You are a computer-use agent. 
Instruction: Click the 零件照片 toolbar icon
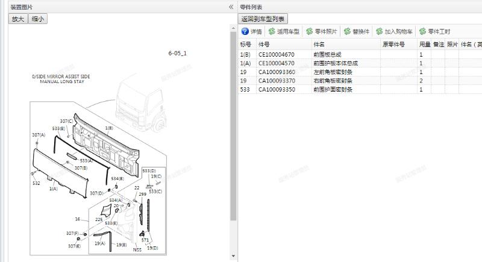coord(310,31)
